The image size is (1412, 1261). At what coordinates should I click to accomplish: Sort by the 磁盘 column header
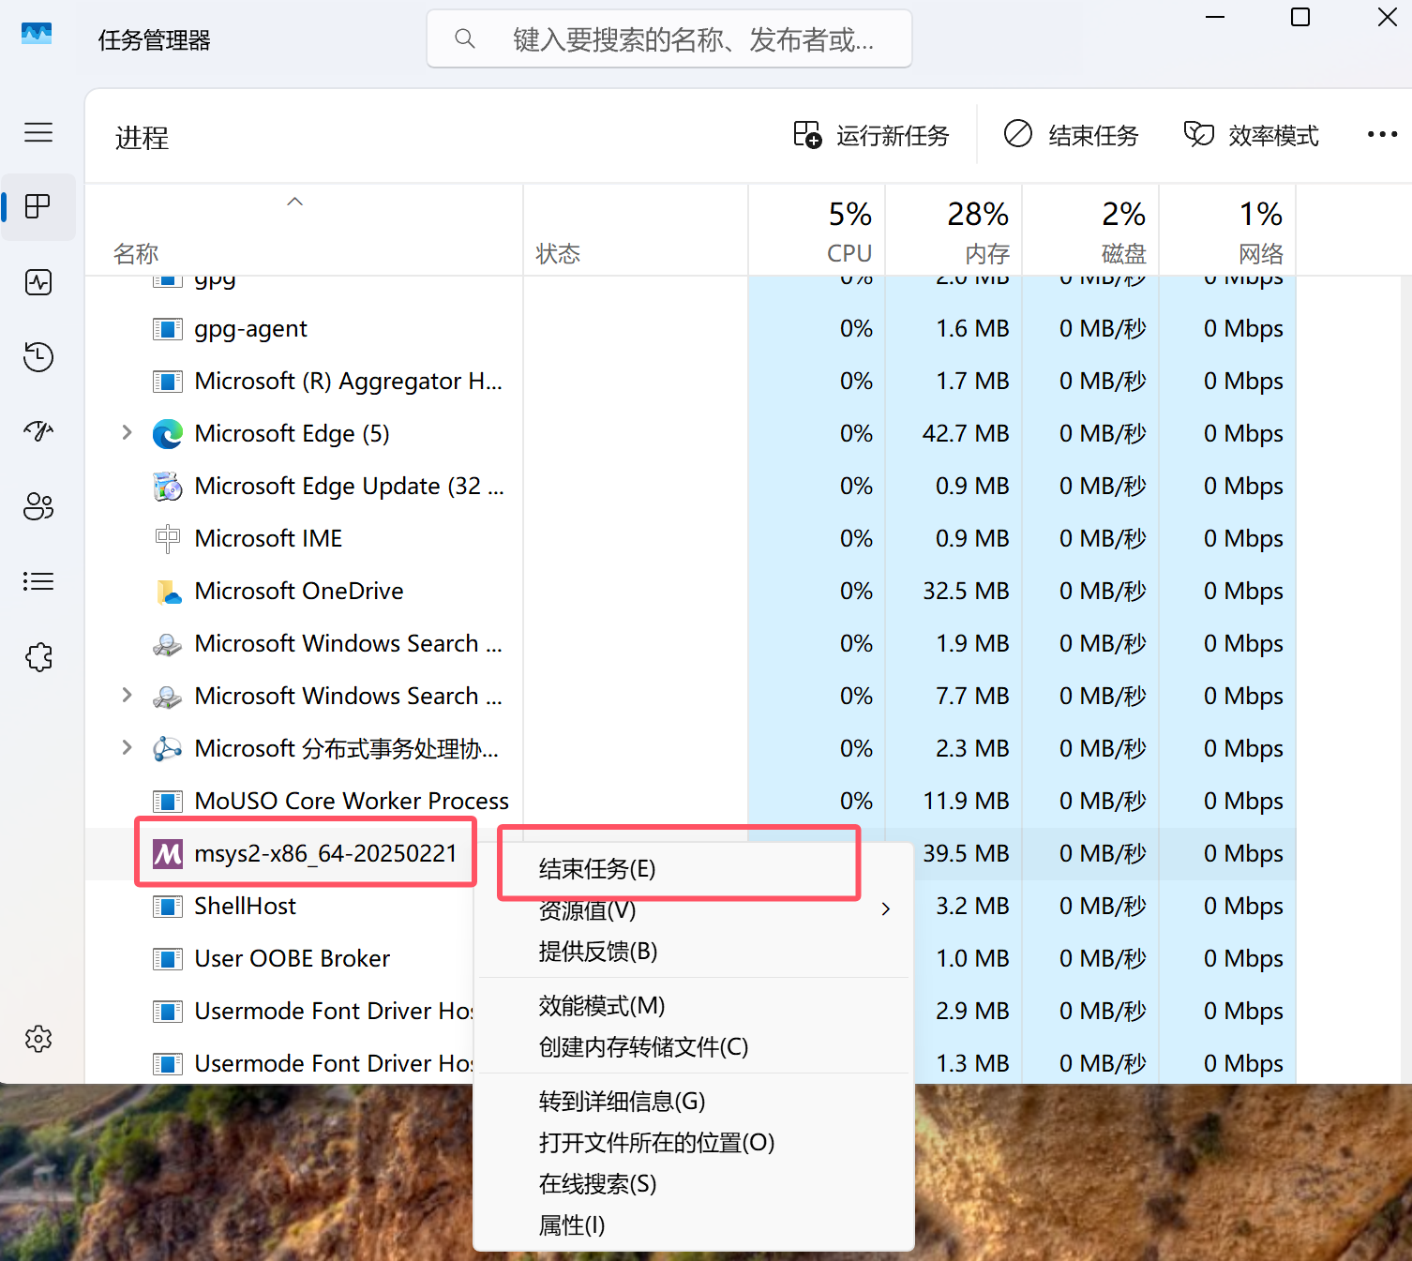(x=1090, y=231)
